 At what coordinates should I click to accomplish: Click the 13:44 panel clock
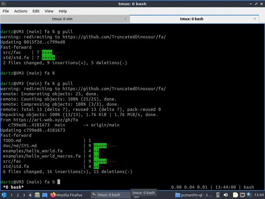(x=259, y=195)
